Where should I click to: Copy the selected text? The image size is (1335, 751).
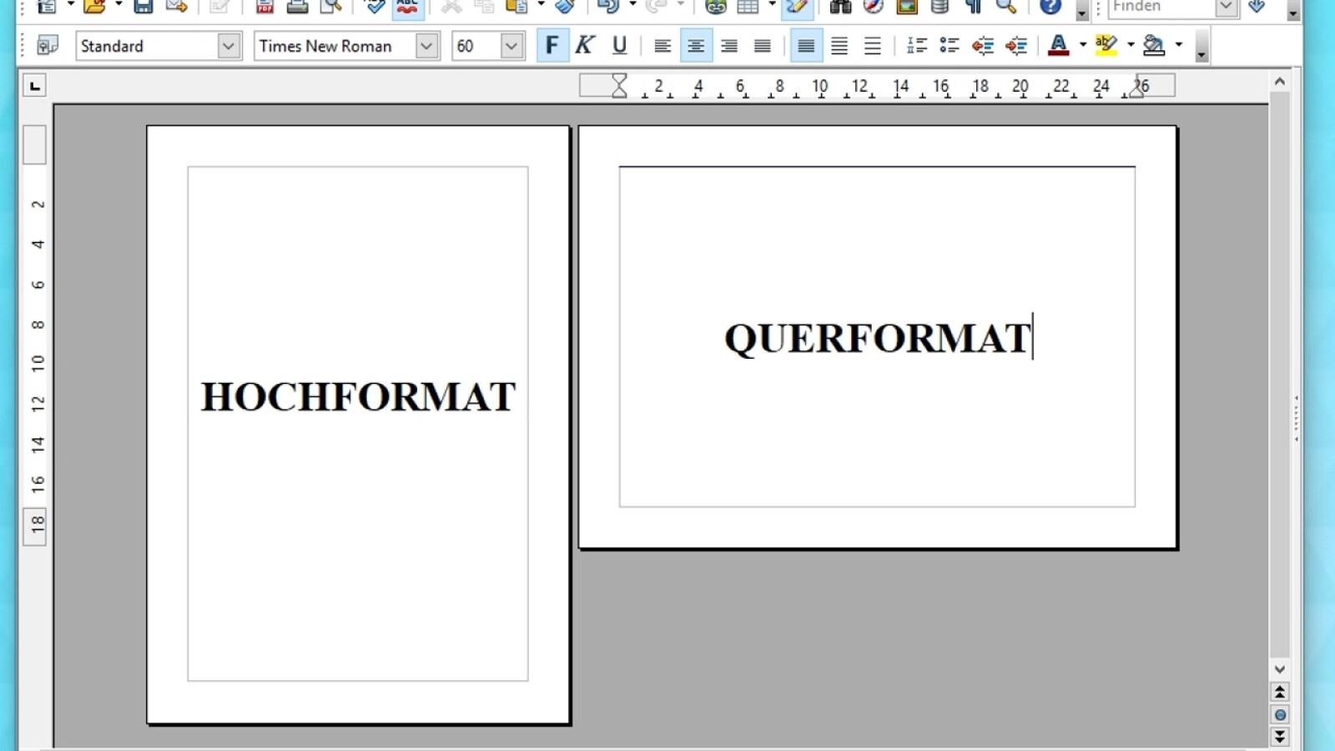point(485,7)
